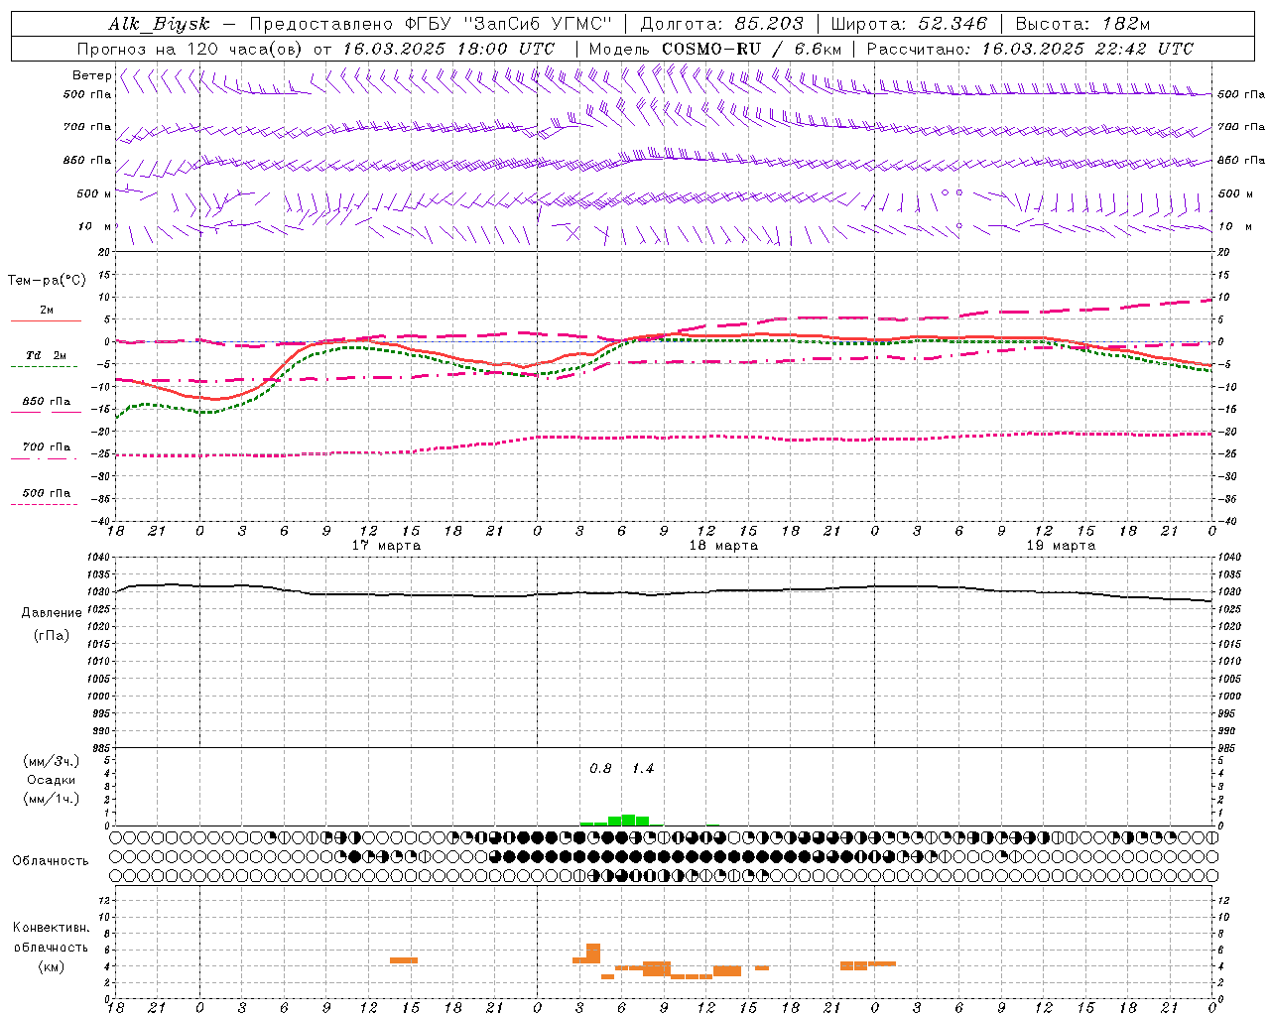Click the black sea-level pressure curve
This screenshot has height=1016, width=1270.
point(664,593)
